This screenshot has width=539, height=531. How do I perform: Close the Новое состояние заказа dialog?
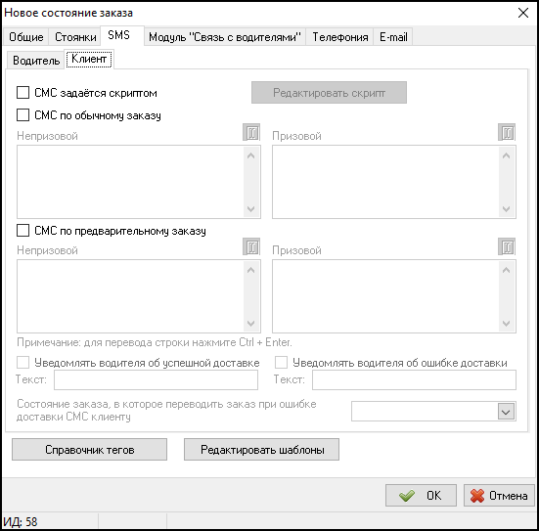coord(523,13)
